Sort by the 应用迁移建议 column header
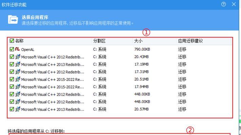This screenshot has height=135, width=241. tap(190, 41)
